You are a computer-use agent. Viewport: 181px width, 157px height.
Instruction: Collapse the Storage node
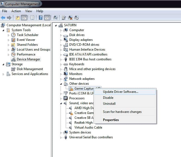tap(3, 64)
